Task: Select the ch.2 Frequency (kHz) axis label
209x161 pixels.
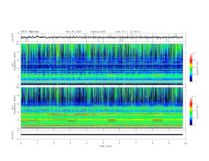Action: click(x=15, y=105)
